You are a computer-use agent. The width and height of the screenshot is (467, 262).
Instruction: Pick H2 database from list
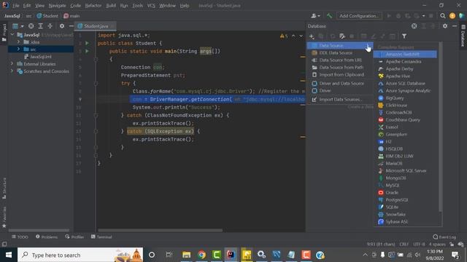405,142
